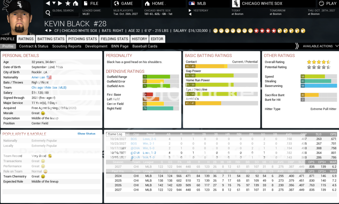Image resolution: width=339 pixels, height=204 pixels.
Task: Open the Scouting Reports subtab
Action: pyautogui.click(x=67, y=46)
